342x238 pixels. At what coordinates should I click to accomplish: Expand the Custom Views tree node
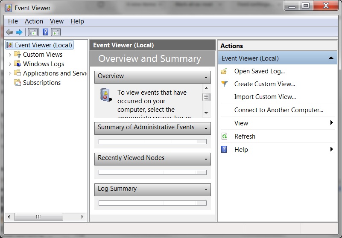10,55
